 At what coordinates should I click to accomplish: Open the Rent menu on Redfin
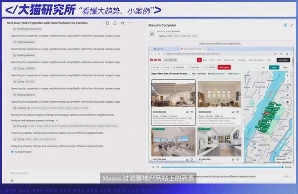pyautogui.click(x=212, y=60)
